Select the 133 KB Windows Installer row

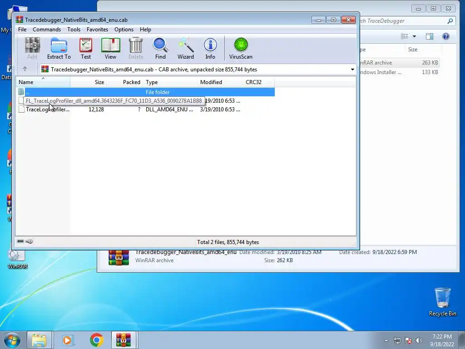coord(399,72)
